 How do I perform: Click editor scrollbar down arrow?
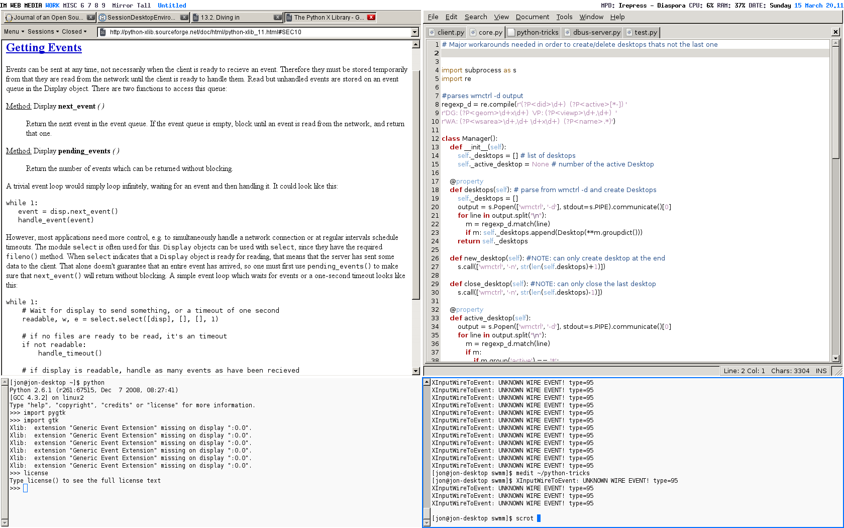(836, 359)
